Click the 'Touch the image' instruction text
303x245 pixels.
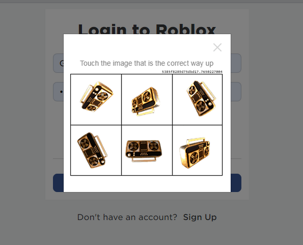(x=146, y=63)
